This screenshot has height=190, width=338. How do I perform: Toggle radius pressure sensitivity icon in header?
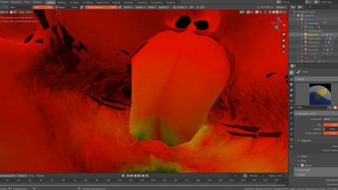[x=82, y=7]
